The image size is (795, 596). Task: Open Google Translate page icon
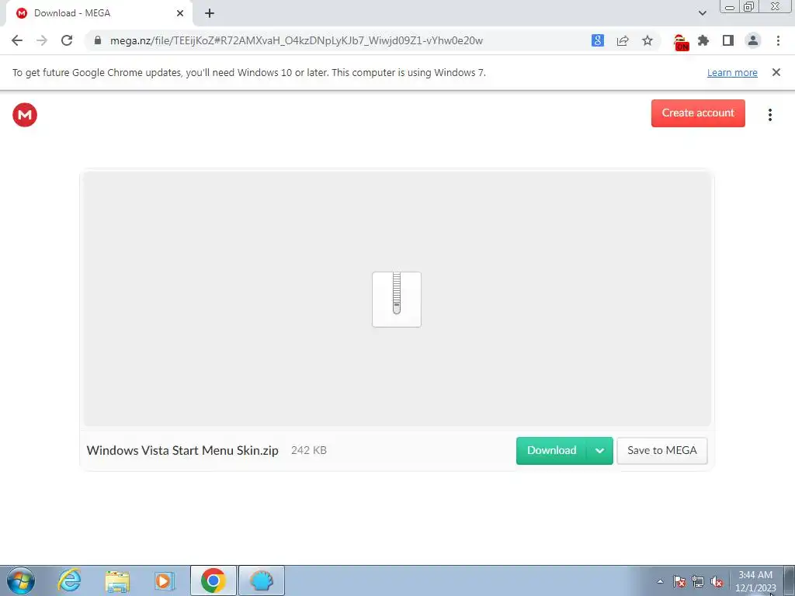pos(598,40)
